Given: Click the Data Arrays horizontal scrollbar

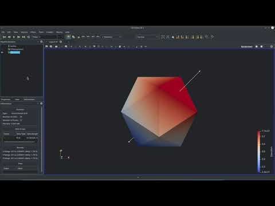Looking at the screenshot, I should point(20,142).
